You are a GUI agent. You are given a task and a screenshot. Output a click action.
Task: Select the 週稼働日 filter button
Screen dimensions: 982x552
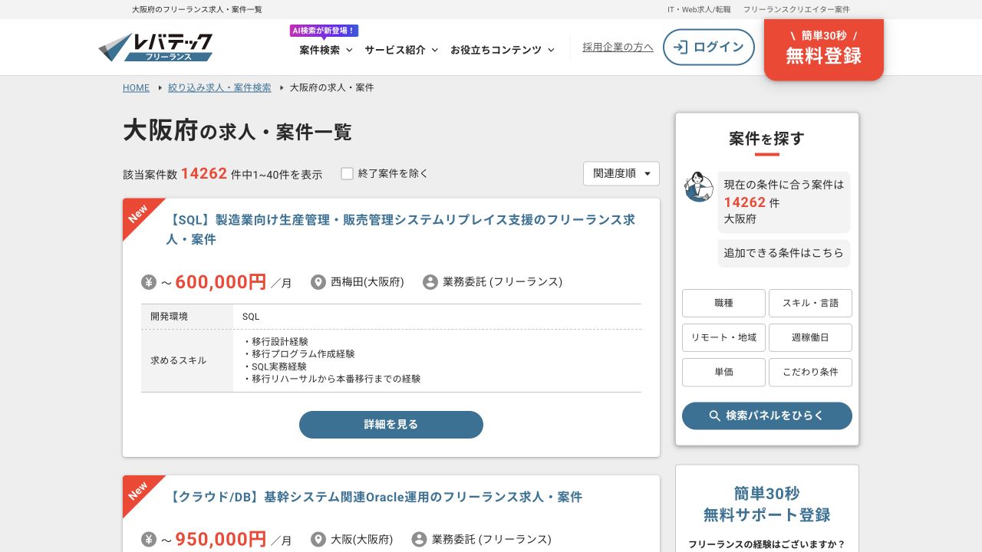pyautogui.click(x=810, y=337)
